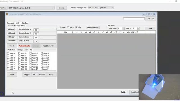
Task: Click the webcam card reader video thumbnail
Action: (x=159, y=87)
